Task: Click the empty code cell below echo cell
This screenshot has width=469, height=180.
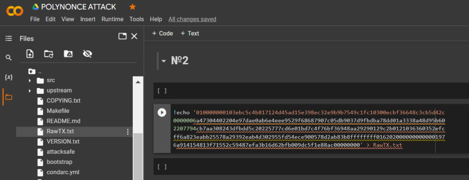Action: 311,167
